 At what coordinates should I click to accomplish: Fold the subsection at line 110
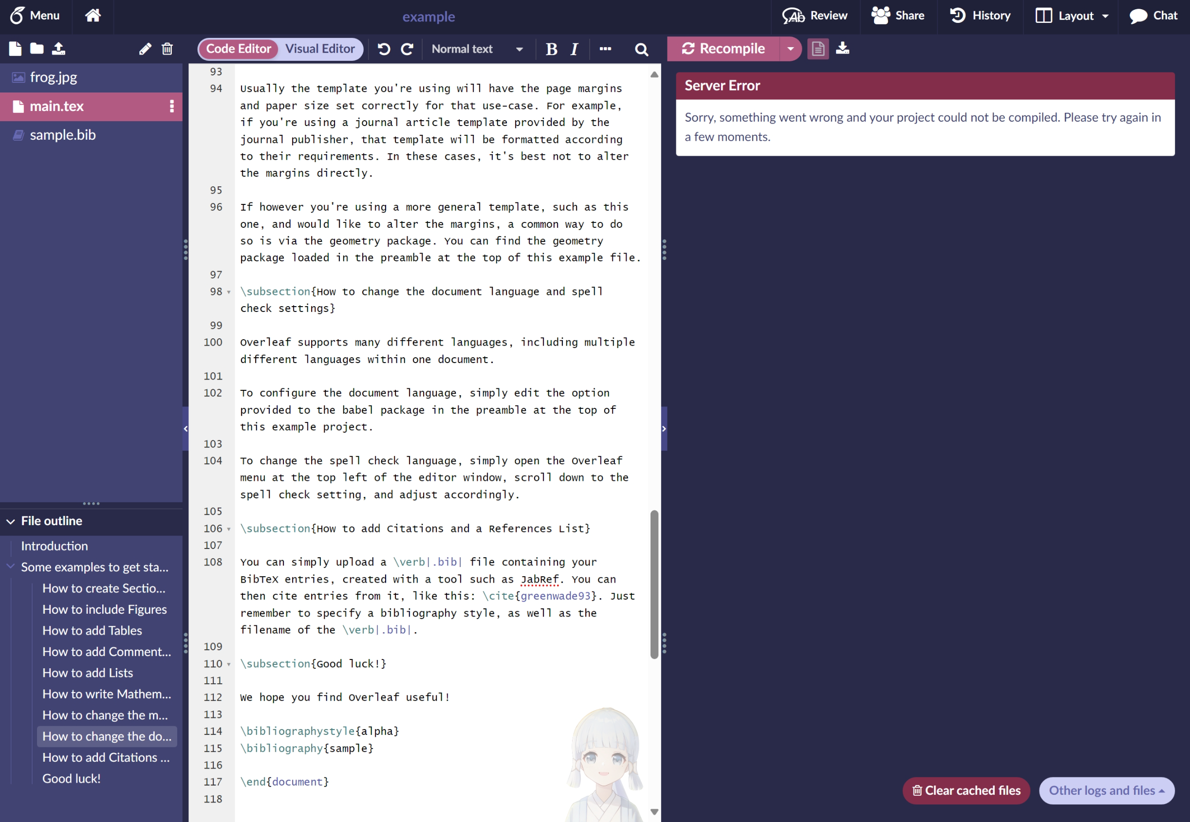pyautogui.click(x=229, y=664)
